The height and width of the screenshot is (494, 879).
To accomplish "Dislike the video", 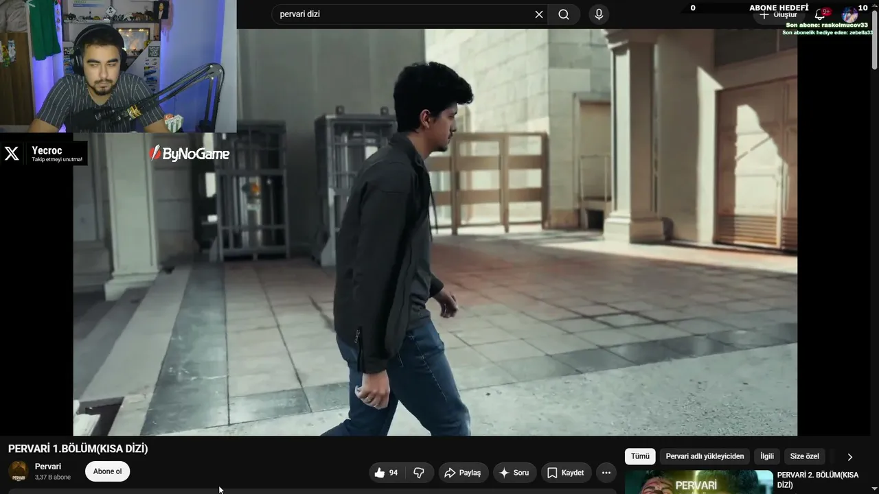I will [419, 473].
